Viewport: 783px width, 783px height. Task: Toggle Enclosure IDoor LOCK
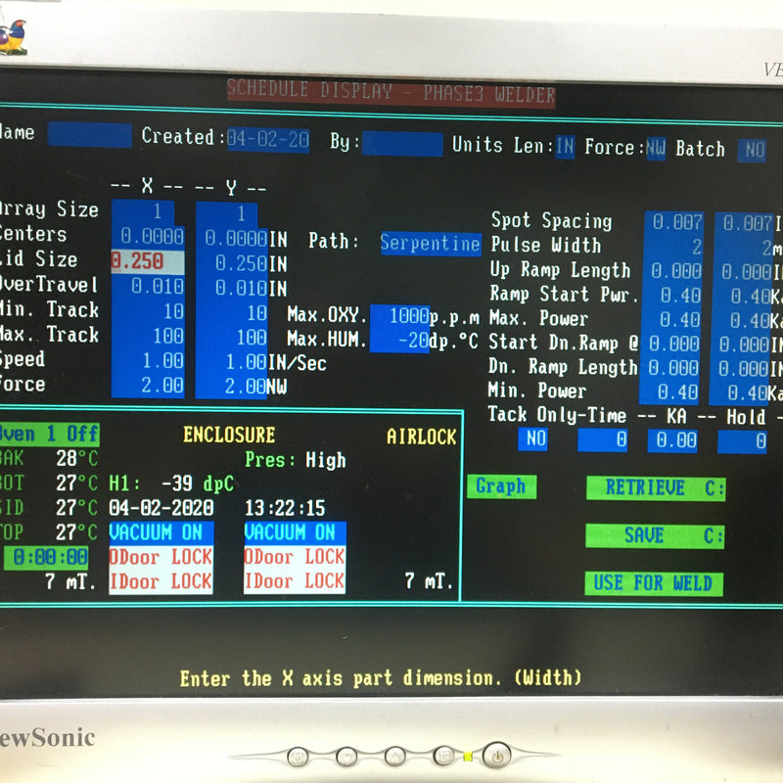(161, 581)
